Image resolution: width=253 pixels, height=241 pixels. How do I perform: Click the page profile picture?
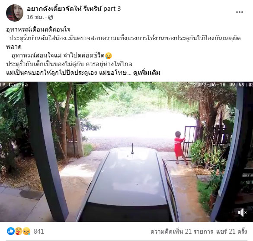[x=15, y=13]
